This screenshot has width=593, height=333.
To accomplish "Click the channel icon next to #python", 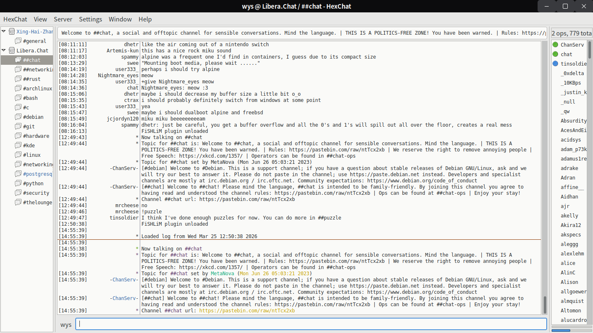I will [18, 183].
